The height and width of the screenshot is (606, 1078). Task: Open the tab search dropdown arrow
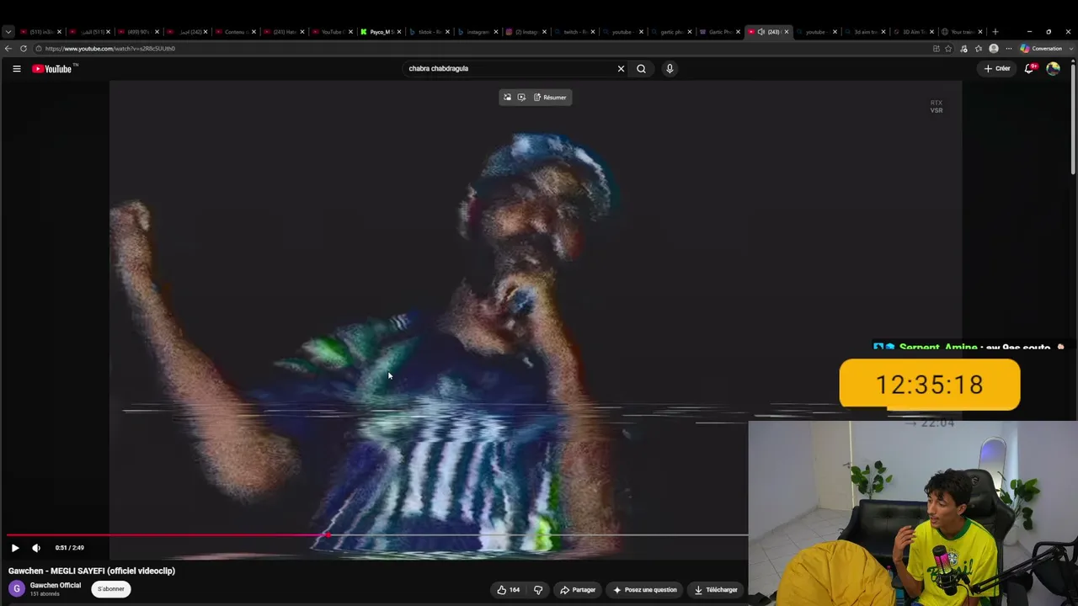(x=8, y=32)
